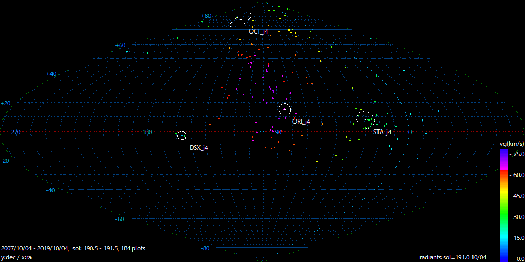Image resolution: width=525 pixels, height=262 pixels.
Task: Click the 180 right ascension label
Action: click(147, 132)
